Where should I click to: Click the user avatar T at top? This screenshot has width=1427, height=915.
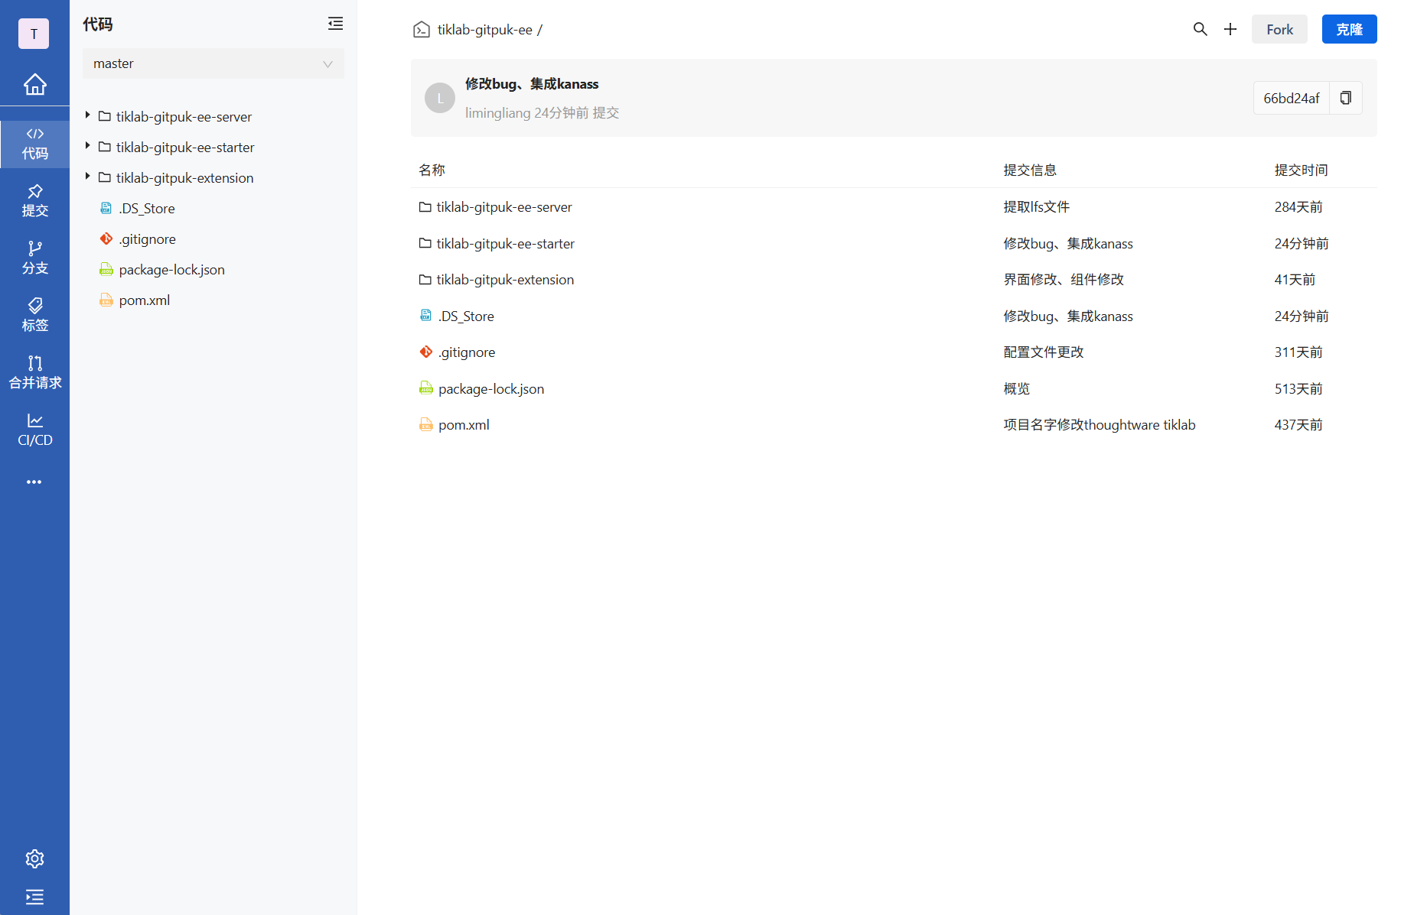(x=34, y=34)
